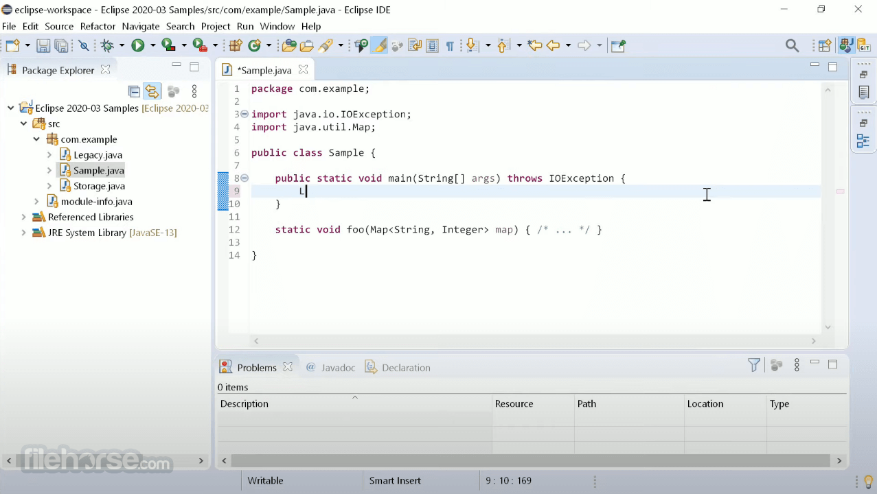Switch to the Java perspective icon

tap(846, 46)
